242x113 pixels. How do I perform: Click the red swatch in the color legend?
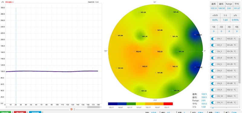168,104
